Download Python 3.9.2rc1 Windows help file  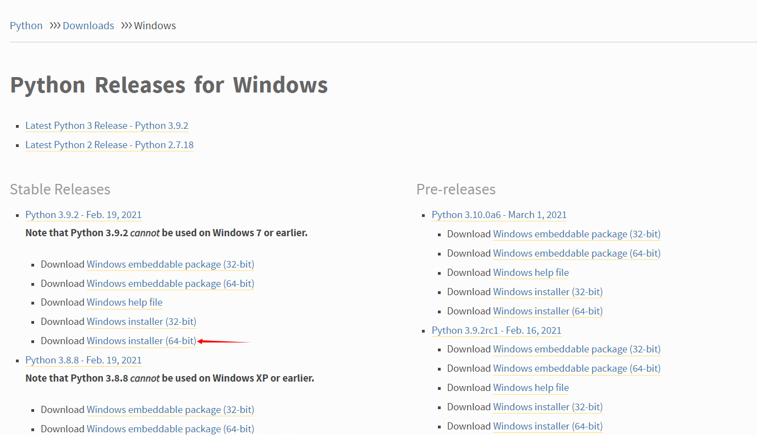click(x=531, y=388)
